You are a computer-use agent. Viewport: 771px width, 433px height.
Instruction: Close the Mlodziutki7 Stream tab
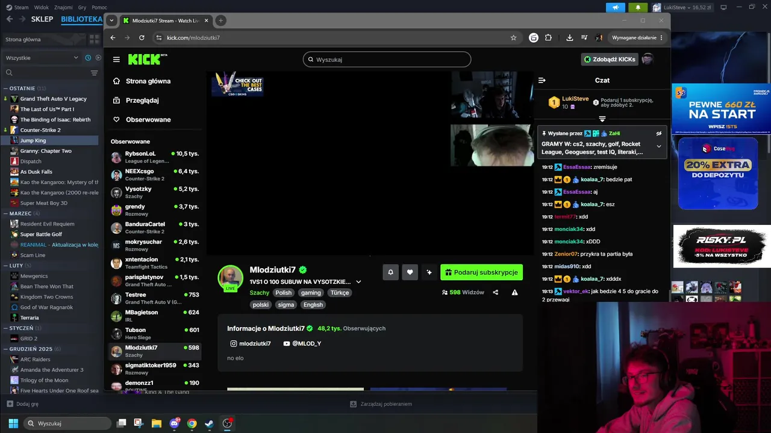pos(206,20)
